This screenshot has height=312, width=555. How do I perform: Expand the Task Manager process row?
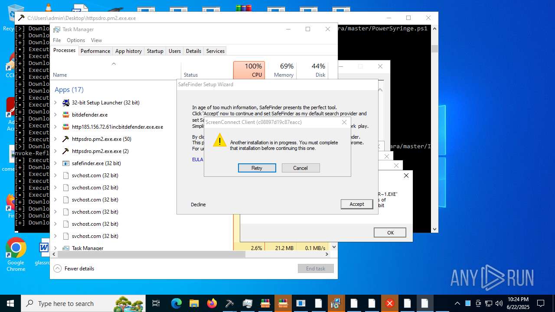click(55, 248)
